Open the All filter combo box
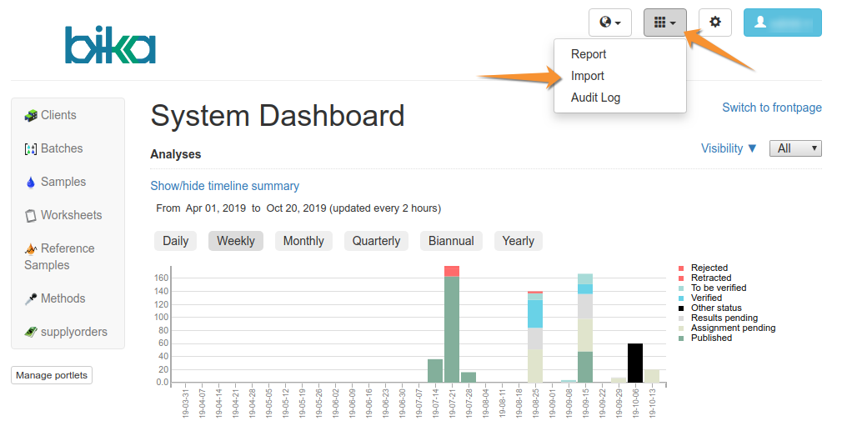Screen dimensions: 842x441 795,148
